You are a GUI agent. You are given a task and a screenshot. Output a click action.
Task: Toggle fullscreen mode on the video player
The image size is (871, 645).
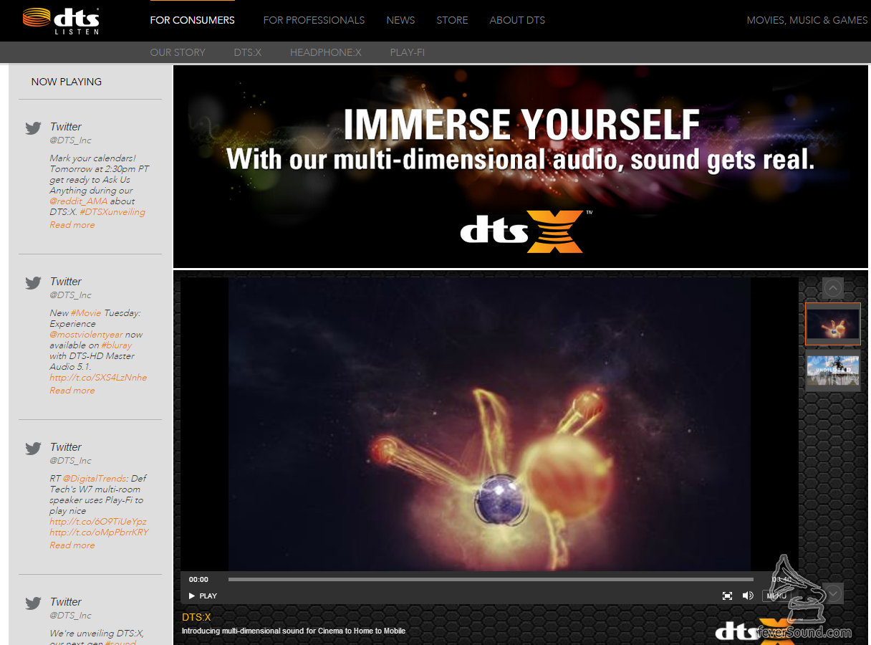[x=727, y=596]
